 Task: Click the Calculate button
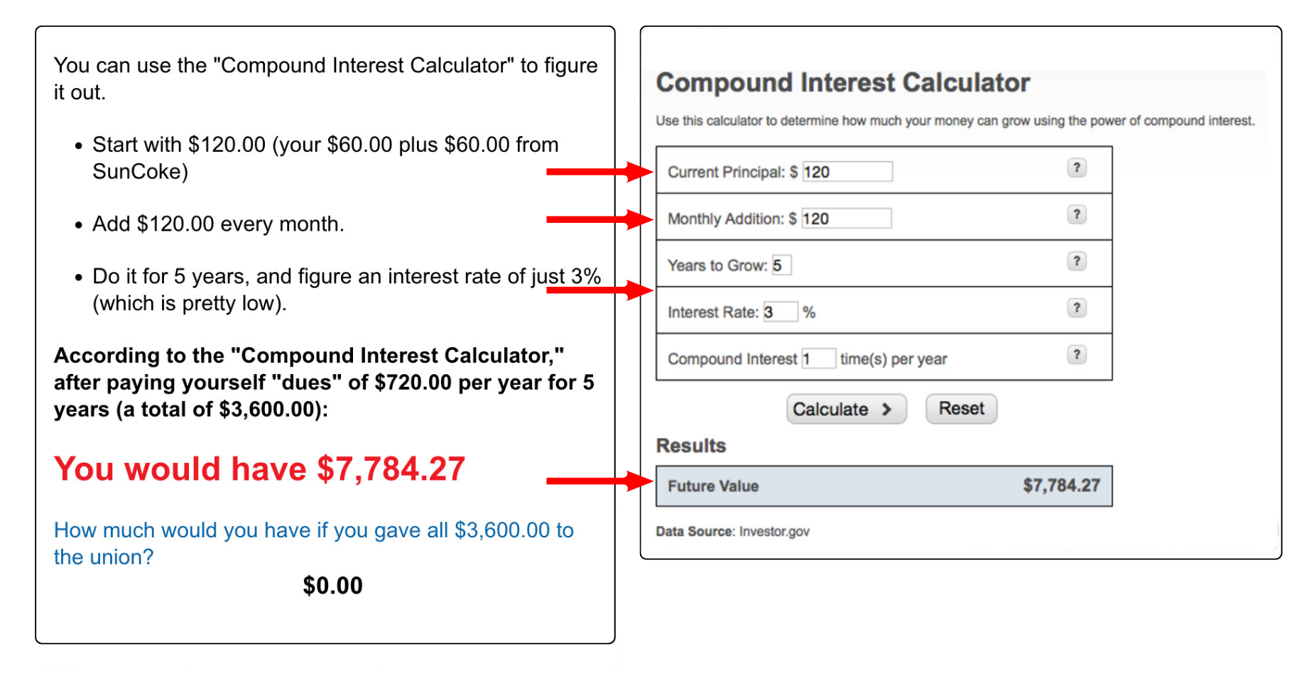coord(846,410)
